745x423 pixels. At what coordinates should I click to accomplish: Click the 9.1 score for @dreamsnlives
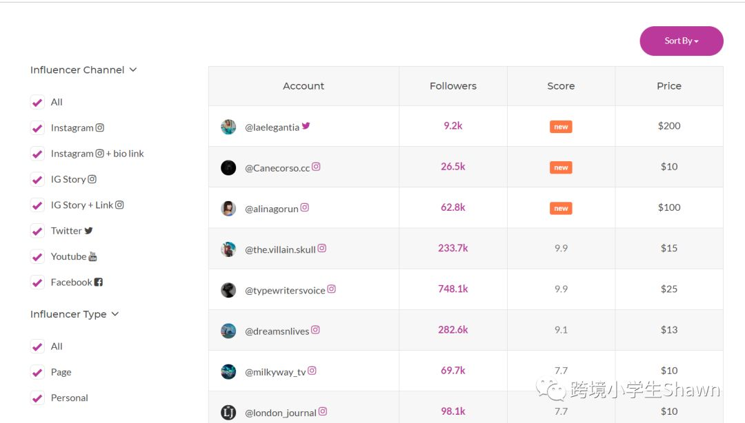coord(561,330)
